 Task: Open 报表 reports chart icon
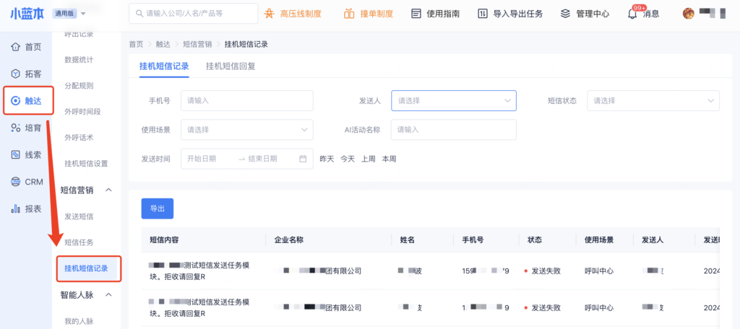[x=15, y=209]
